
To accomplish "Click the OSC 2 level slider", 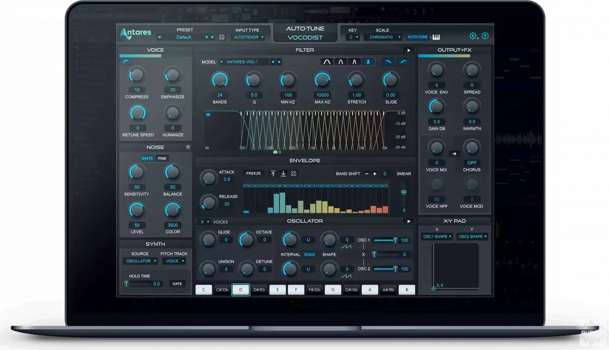I will point(385,269).
